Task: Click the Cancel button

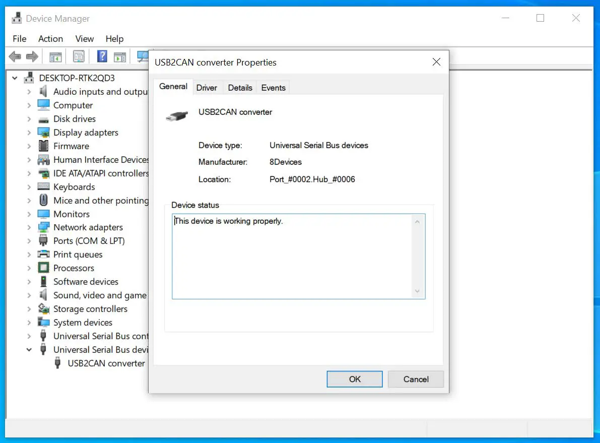Action: coord(416,379)
